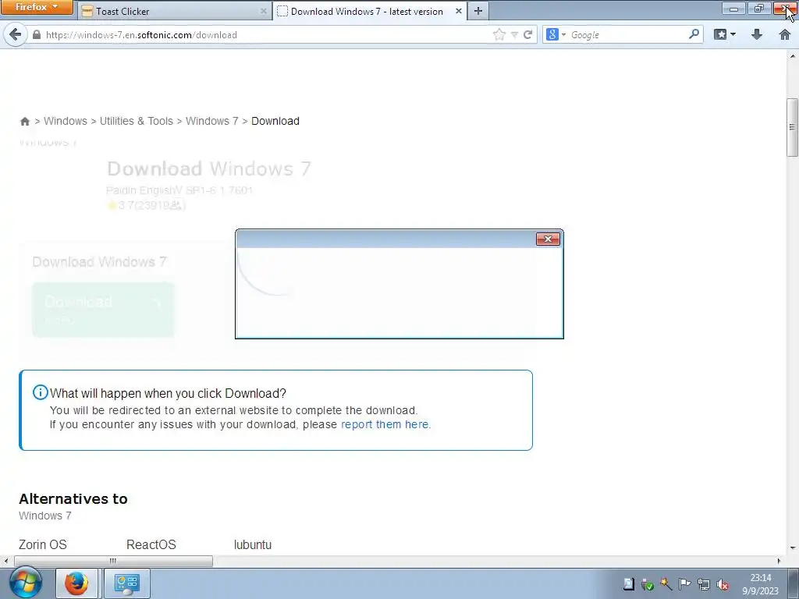This screenshot has height=599, width=799.
Task: Bookmark this page with the star
Action: coord(499,34)
